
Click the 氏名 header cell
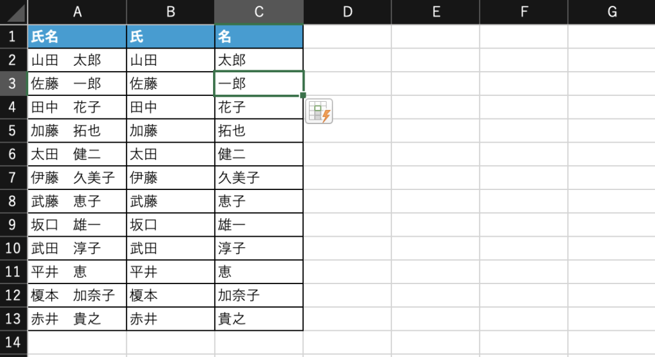coord(77,36)
